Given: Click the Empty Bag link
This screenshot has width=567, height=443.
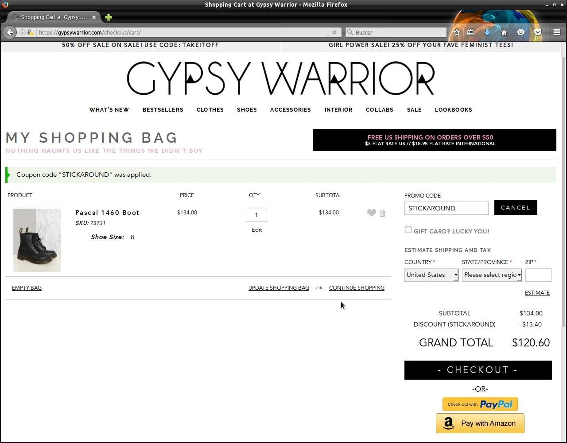Looking at the screenshot, I should click(27, 288).
